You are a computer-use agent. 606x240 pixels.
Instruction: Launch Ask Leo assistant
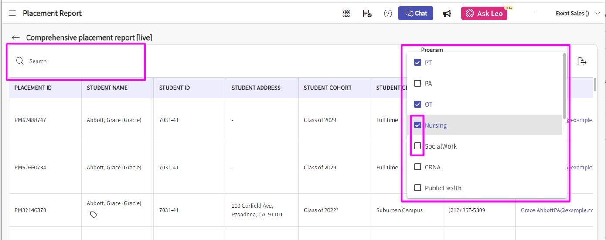(x=484, y=14)
